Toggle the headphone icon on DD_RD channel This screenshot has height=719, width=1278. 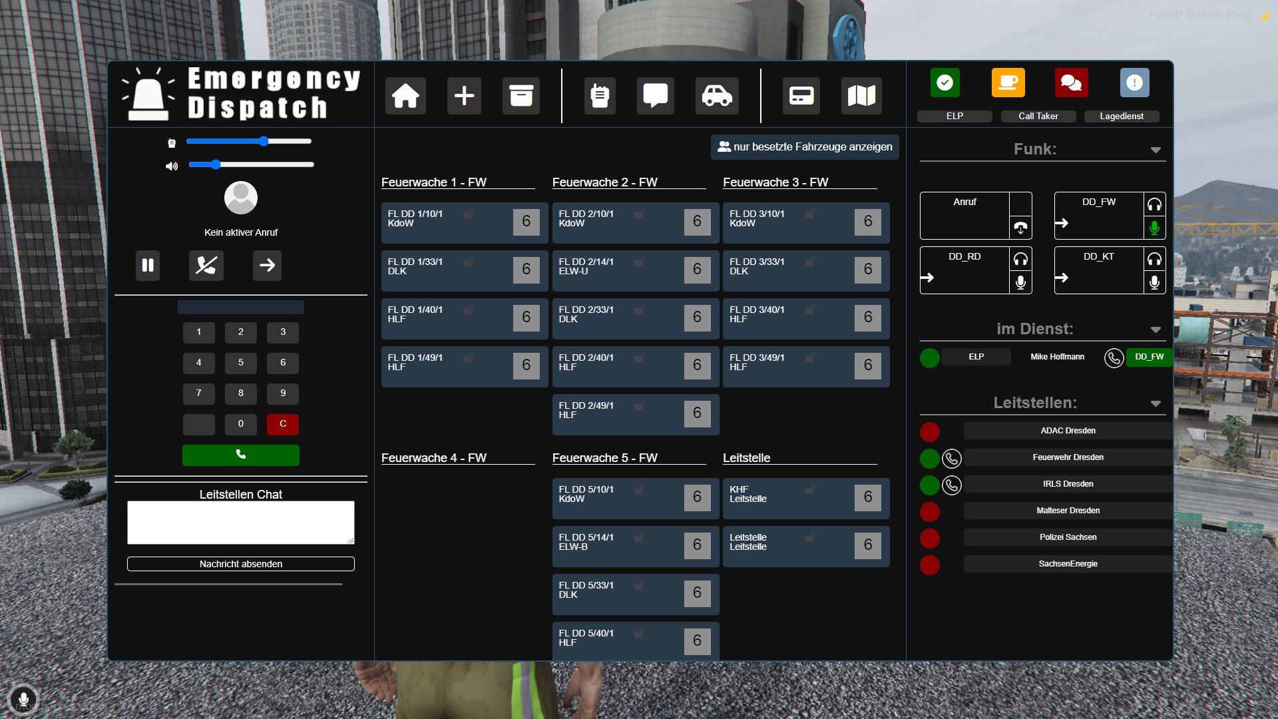coord(1022,259)
